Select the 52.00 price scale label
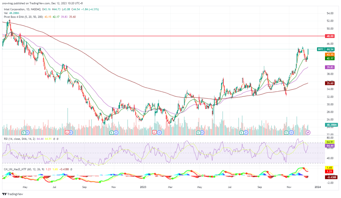The width and height of the screenshot is (341, 198). coord(330,21)
